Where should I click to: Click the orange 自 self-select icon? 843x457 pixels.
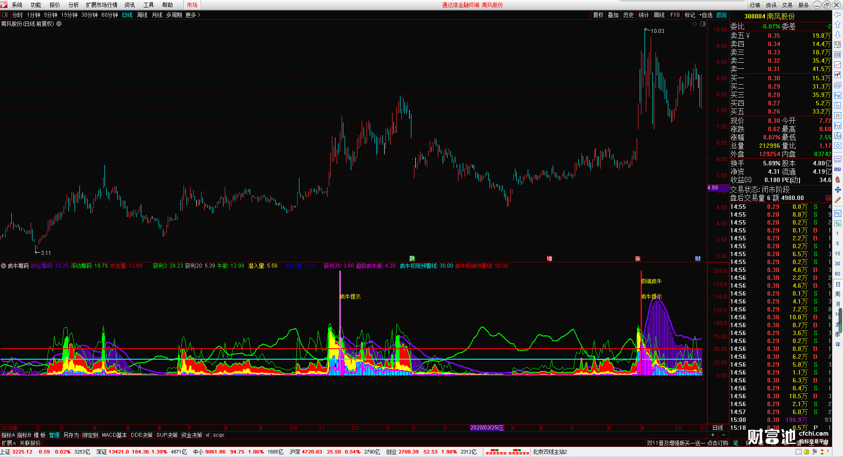(x=838, y=116)
